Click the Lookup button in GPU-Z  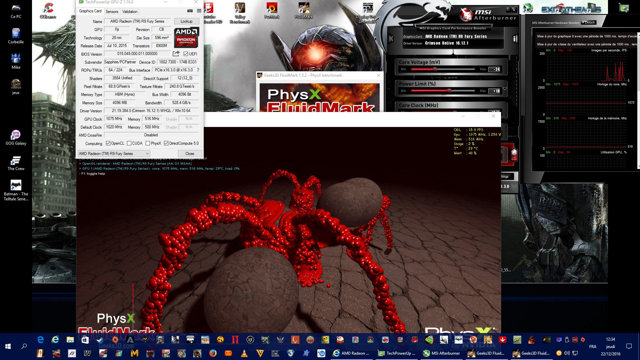[x=186, y=21]
